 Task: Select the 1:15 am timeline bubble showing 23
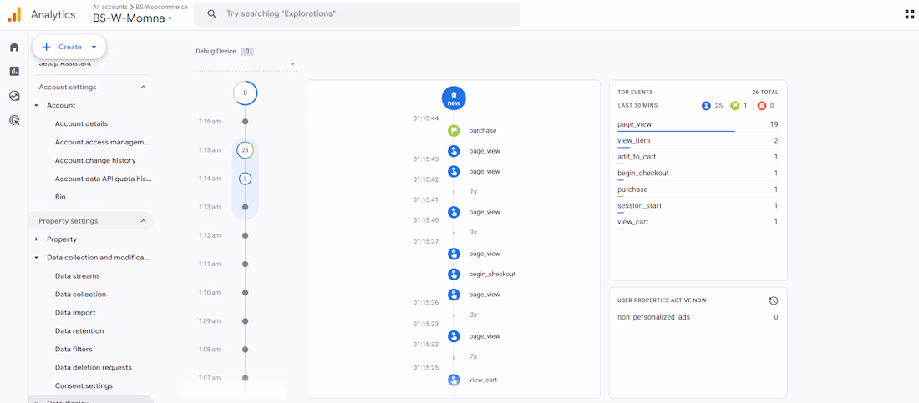click(x=245, y=150)
